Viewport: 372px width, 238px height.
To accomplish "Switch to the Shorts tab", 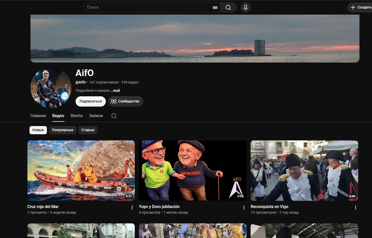I will (77, 116).
